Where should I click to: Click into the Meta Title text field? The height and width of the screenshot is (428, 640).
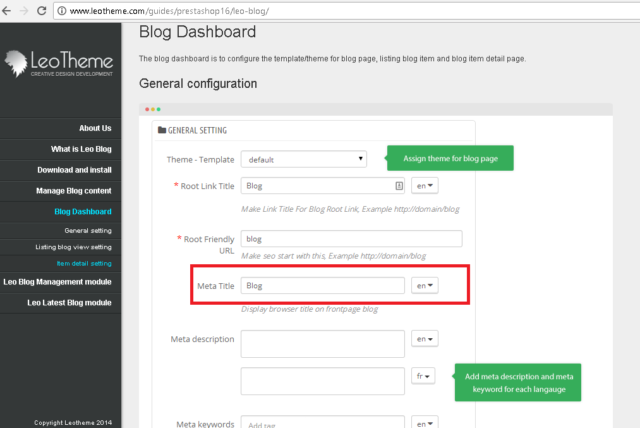click(322, 286)
